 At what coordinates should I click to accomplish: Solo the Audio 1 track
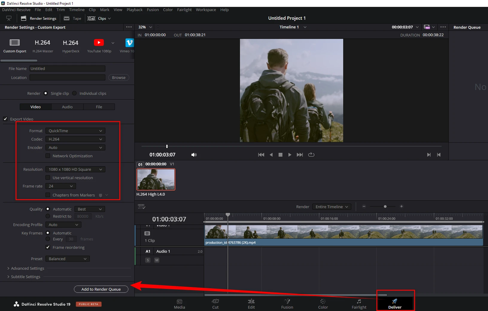point(148,260)
